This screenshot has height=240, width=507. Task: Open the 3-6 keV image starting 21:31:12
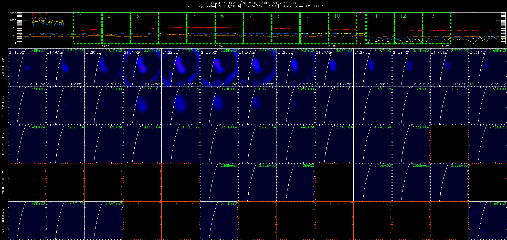click(488, 67)
